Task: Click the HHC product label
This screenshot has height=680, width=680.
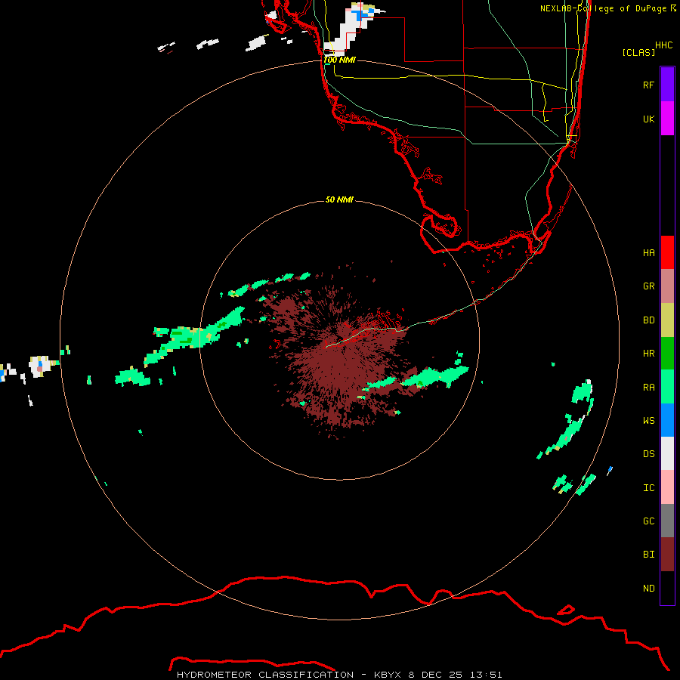Action: 663,45
